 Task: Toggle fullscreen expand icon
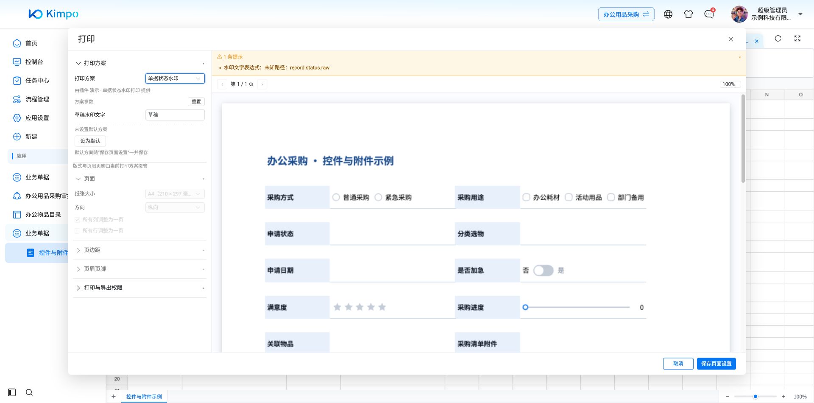797,39
